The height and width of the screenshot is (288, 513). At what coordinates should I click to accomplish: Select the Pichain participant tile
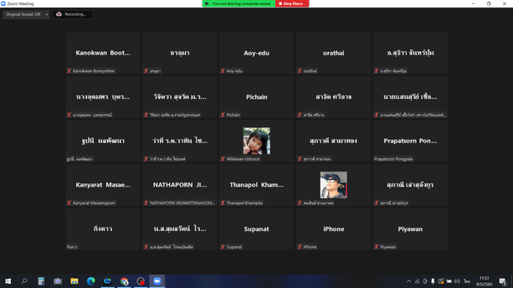click(x=256, y=97)
